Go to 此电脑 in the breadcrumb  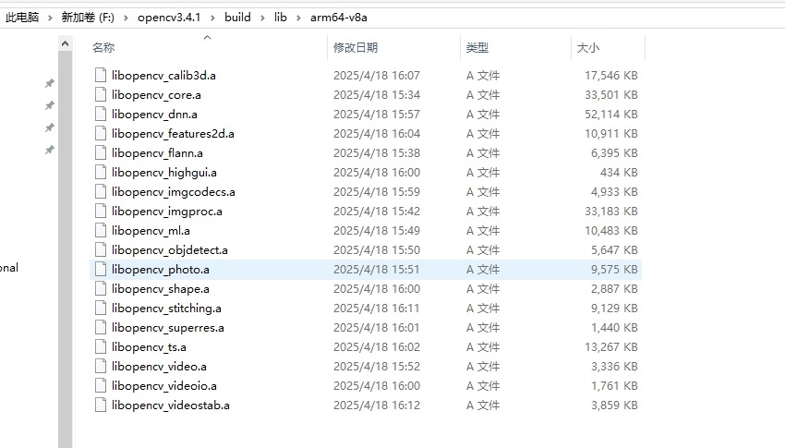tap(22, 17)
